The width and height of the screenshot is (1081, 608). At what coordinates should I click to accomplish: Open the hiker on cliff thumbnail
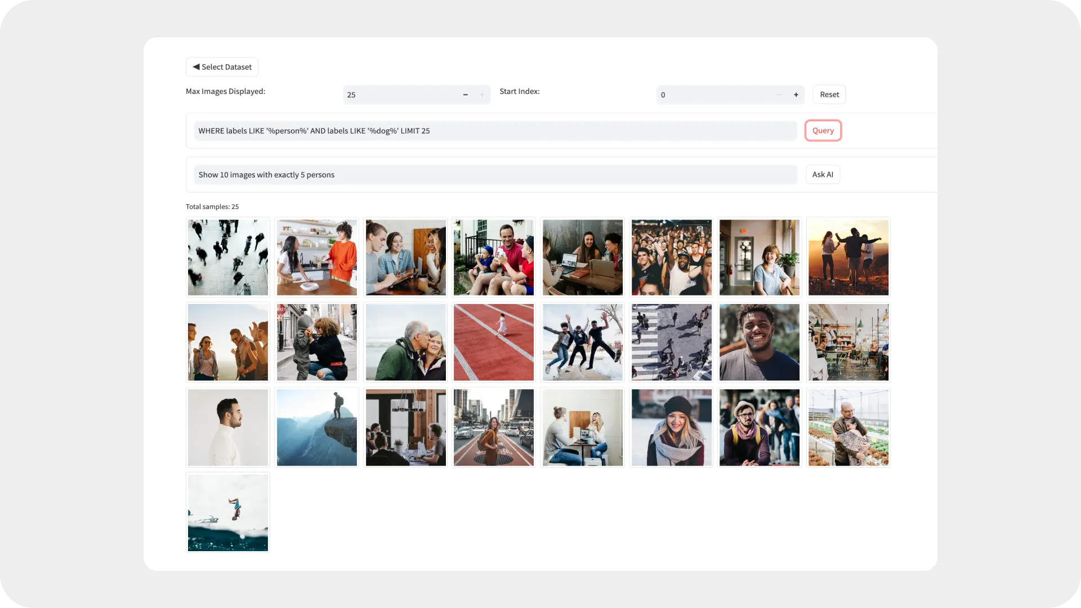[317, 427]
